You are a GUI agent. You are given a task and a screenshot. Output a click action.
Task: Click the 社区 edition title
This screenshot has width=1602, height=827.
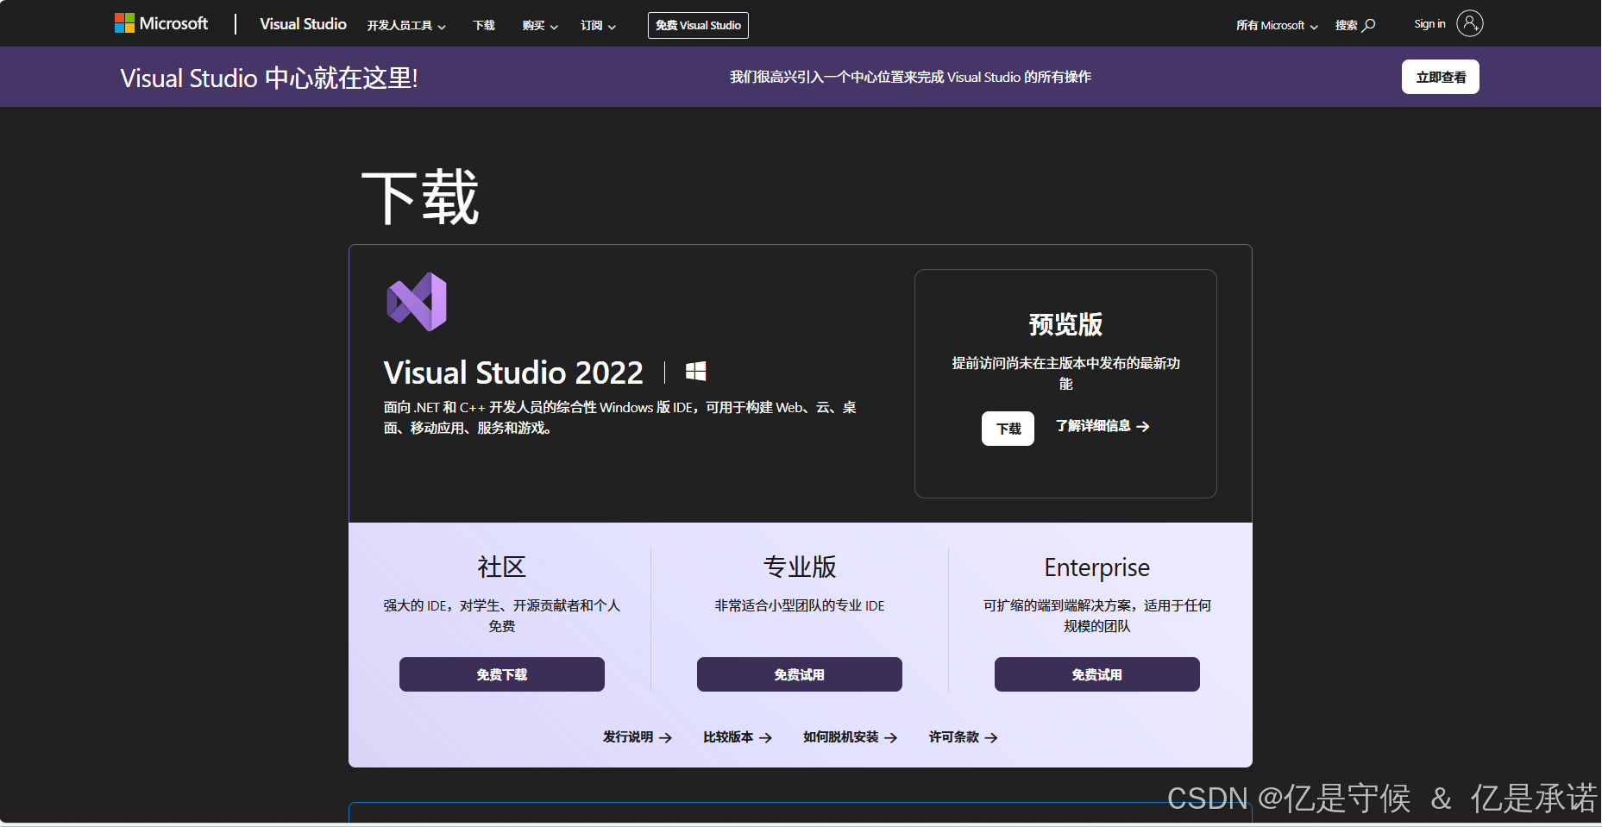click(501, 567)
